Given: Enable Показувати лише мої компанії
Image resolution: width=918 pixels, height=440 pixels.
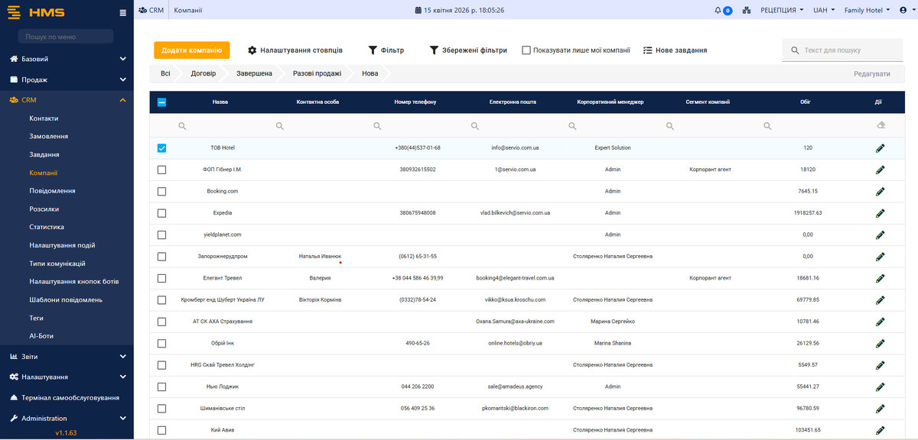Looking at the screenshot, I should tap(525, 49).
